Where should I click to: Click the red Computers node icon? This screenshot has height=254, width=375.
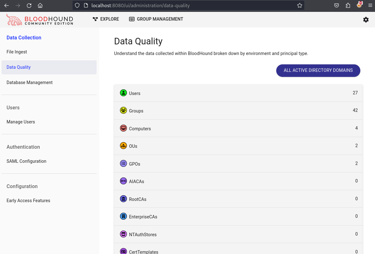tap(123, 128)
